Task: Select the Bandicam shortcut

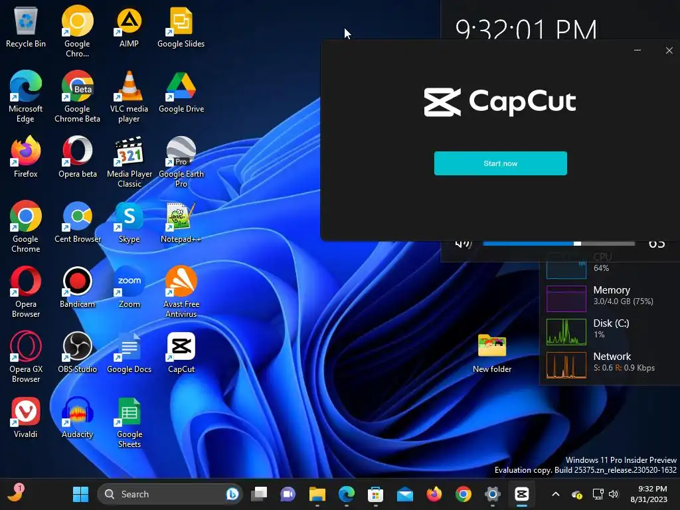Action: pos(77,287)
